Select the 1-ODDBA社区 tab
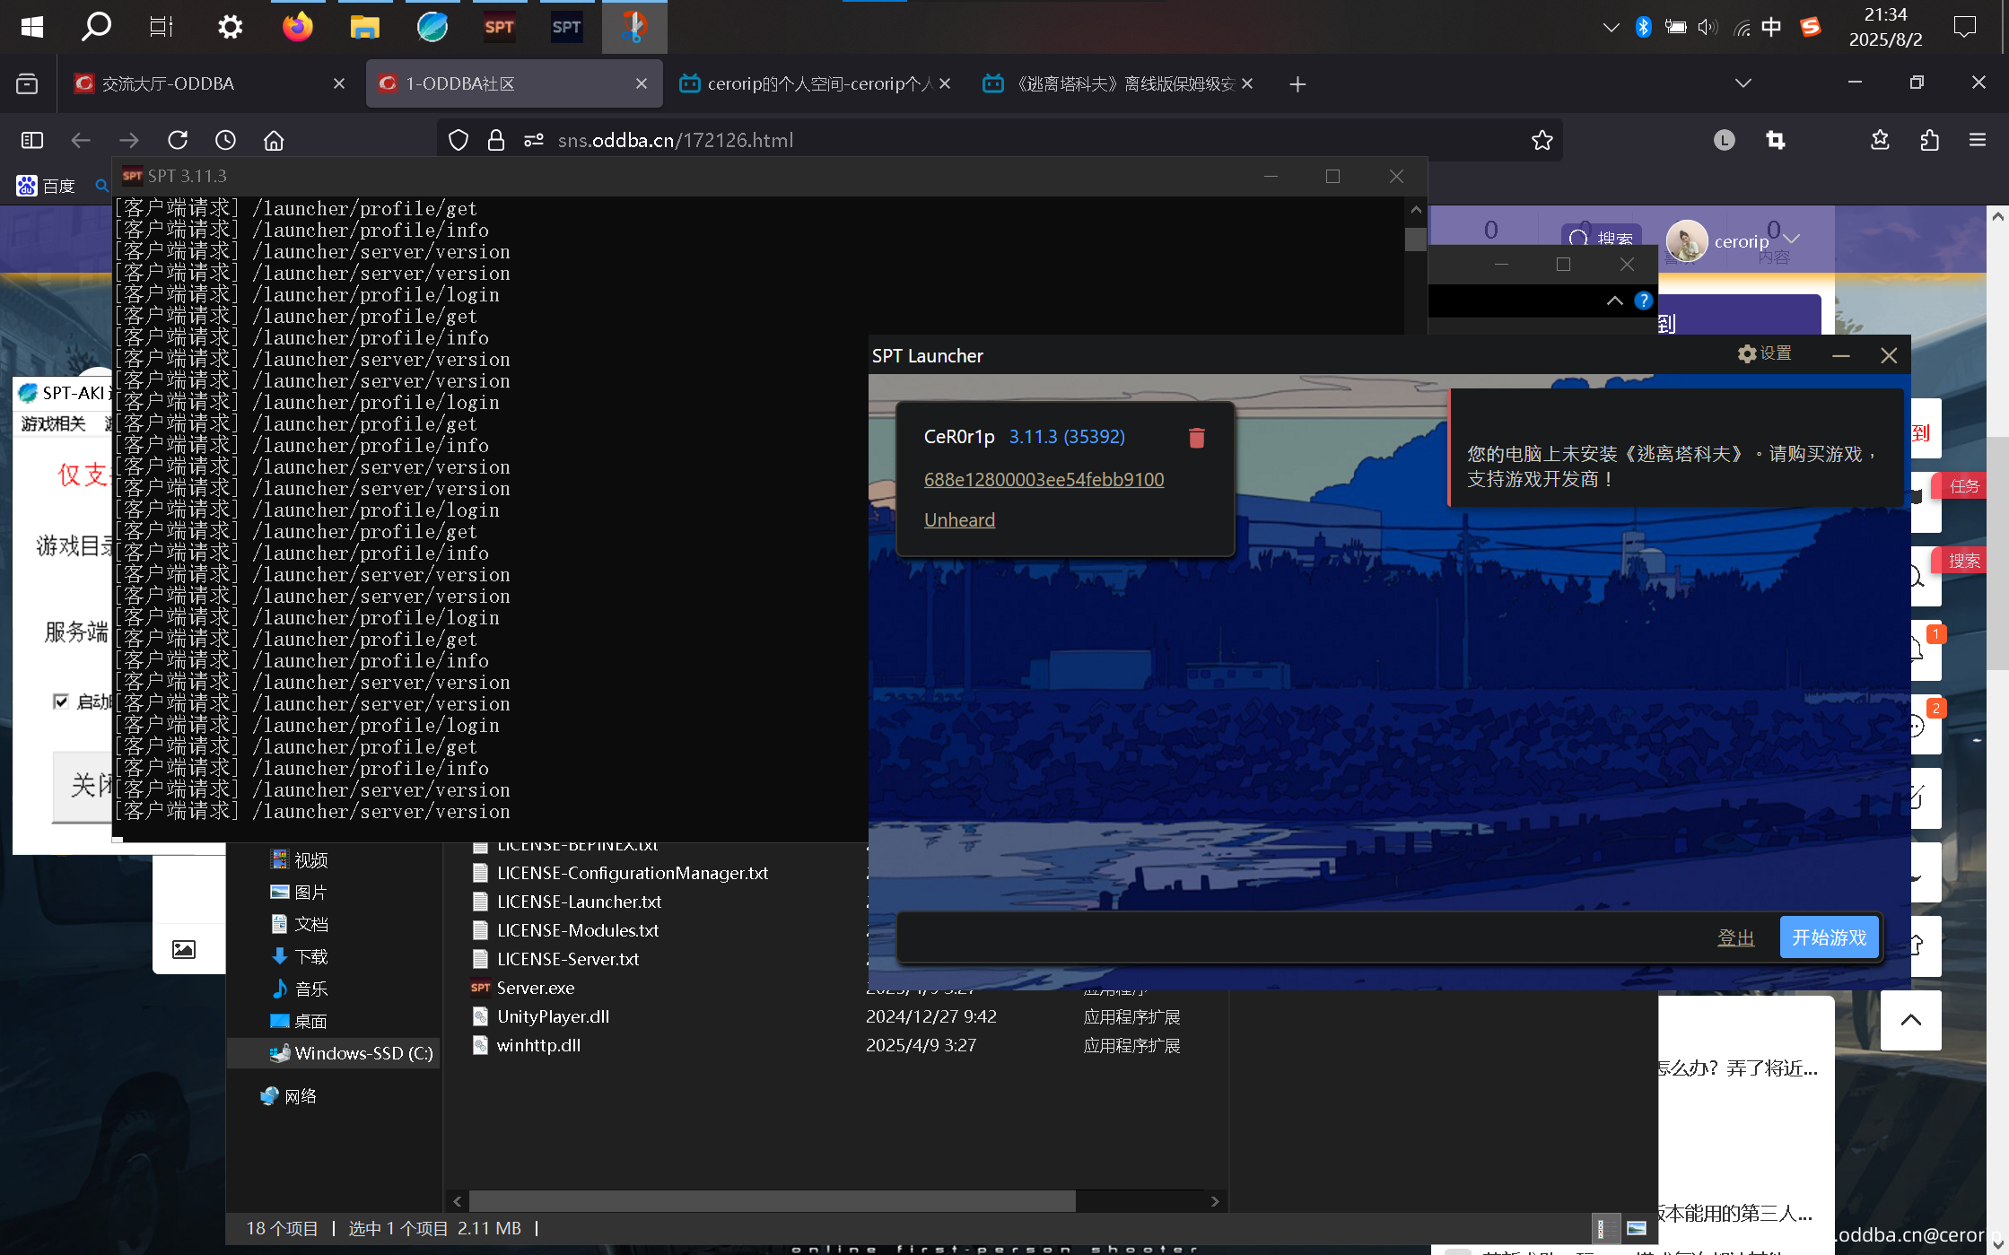2009x1255 pixels. point(513,83)
